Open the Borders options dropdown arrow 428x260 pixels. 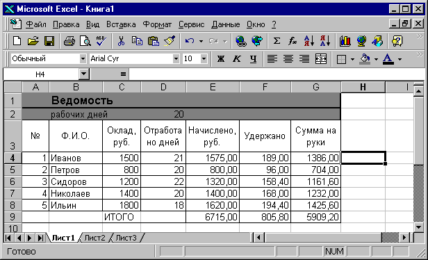(x=353, y=59)
